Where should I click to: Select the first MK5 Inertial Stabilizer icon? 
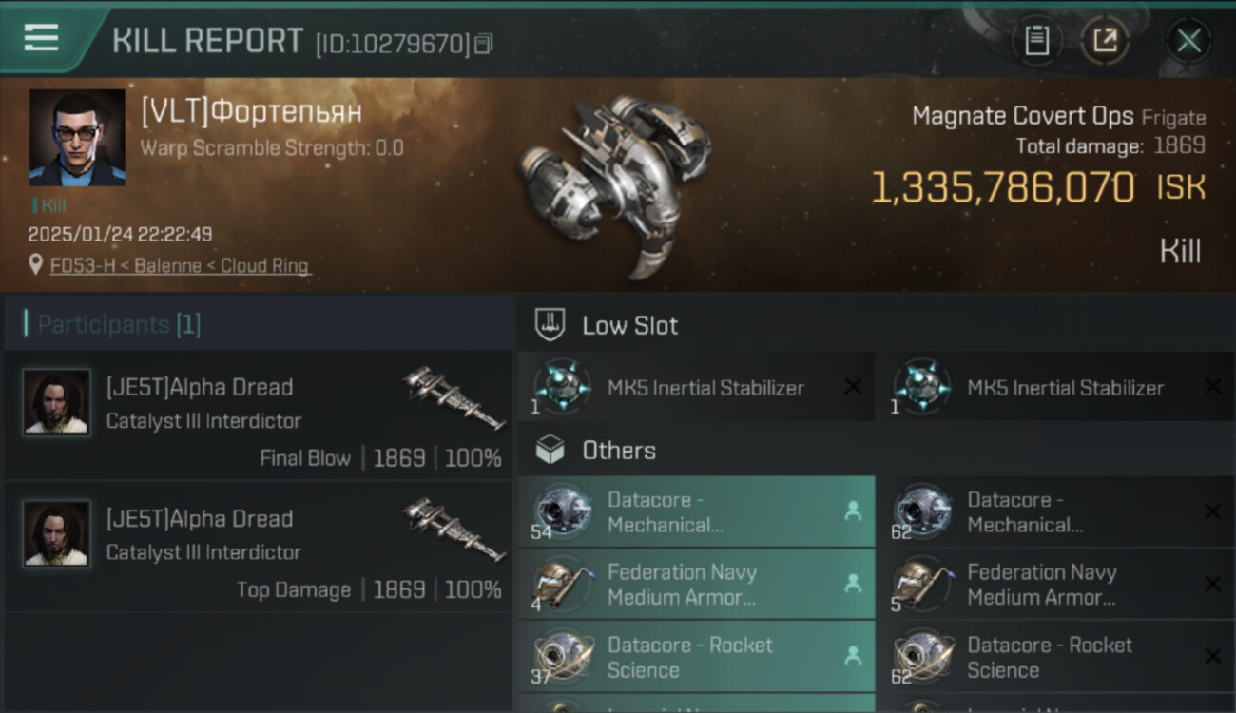[x=562, y=387]
